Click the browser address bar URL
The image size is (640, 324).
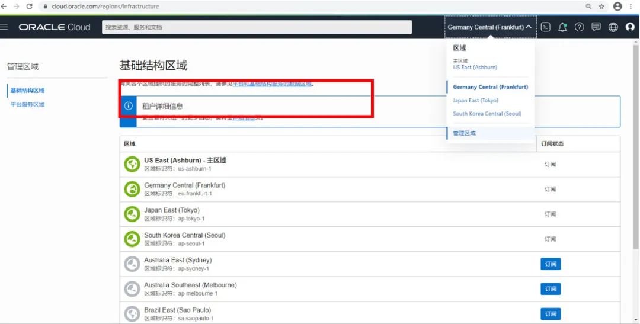[x=105, y=7]
